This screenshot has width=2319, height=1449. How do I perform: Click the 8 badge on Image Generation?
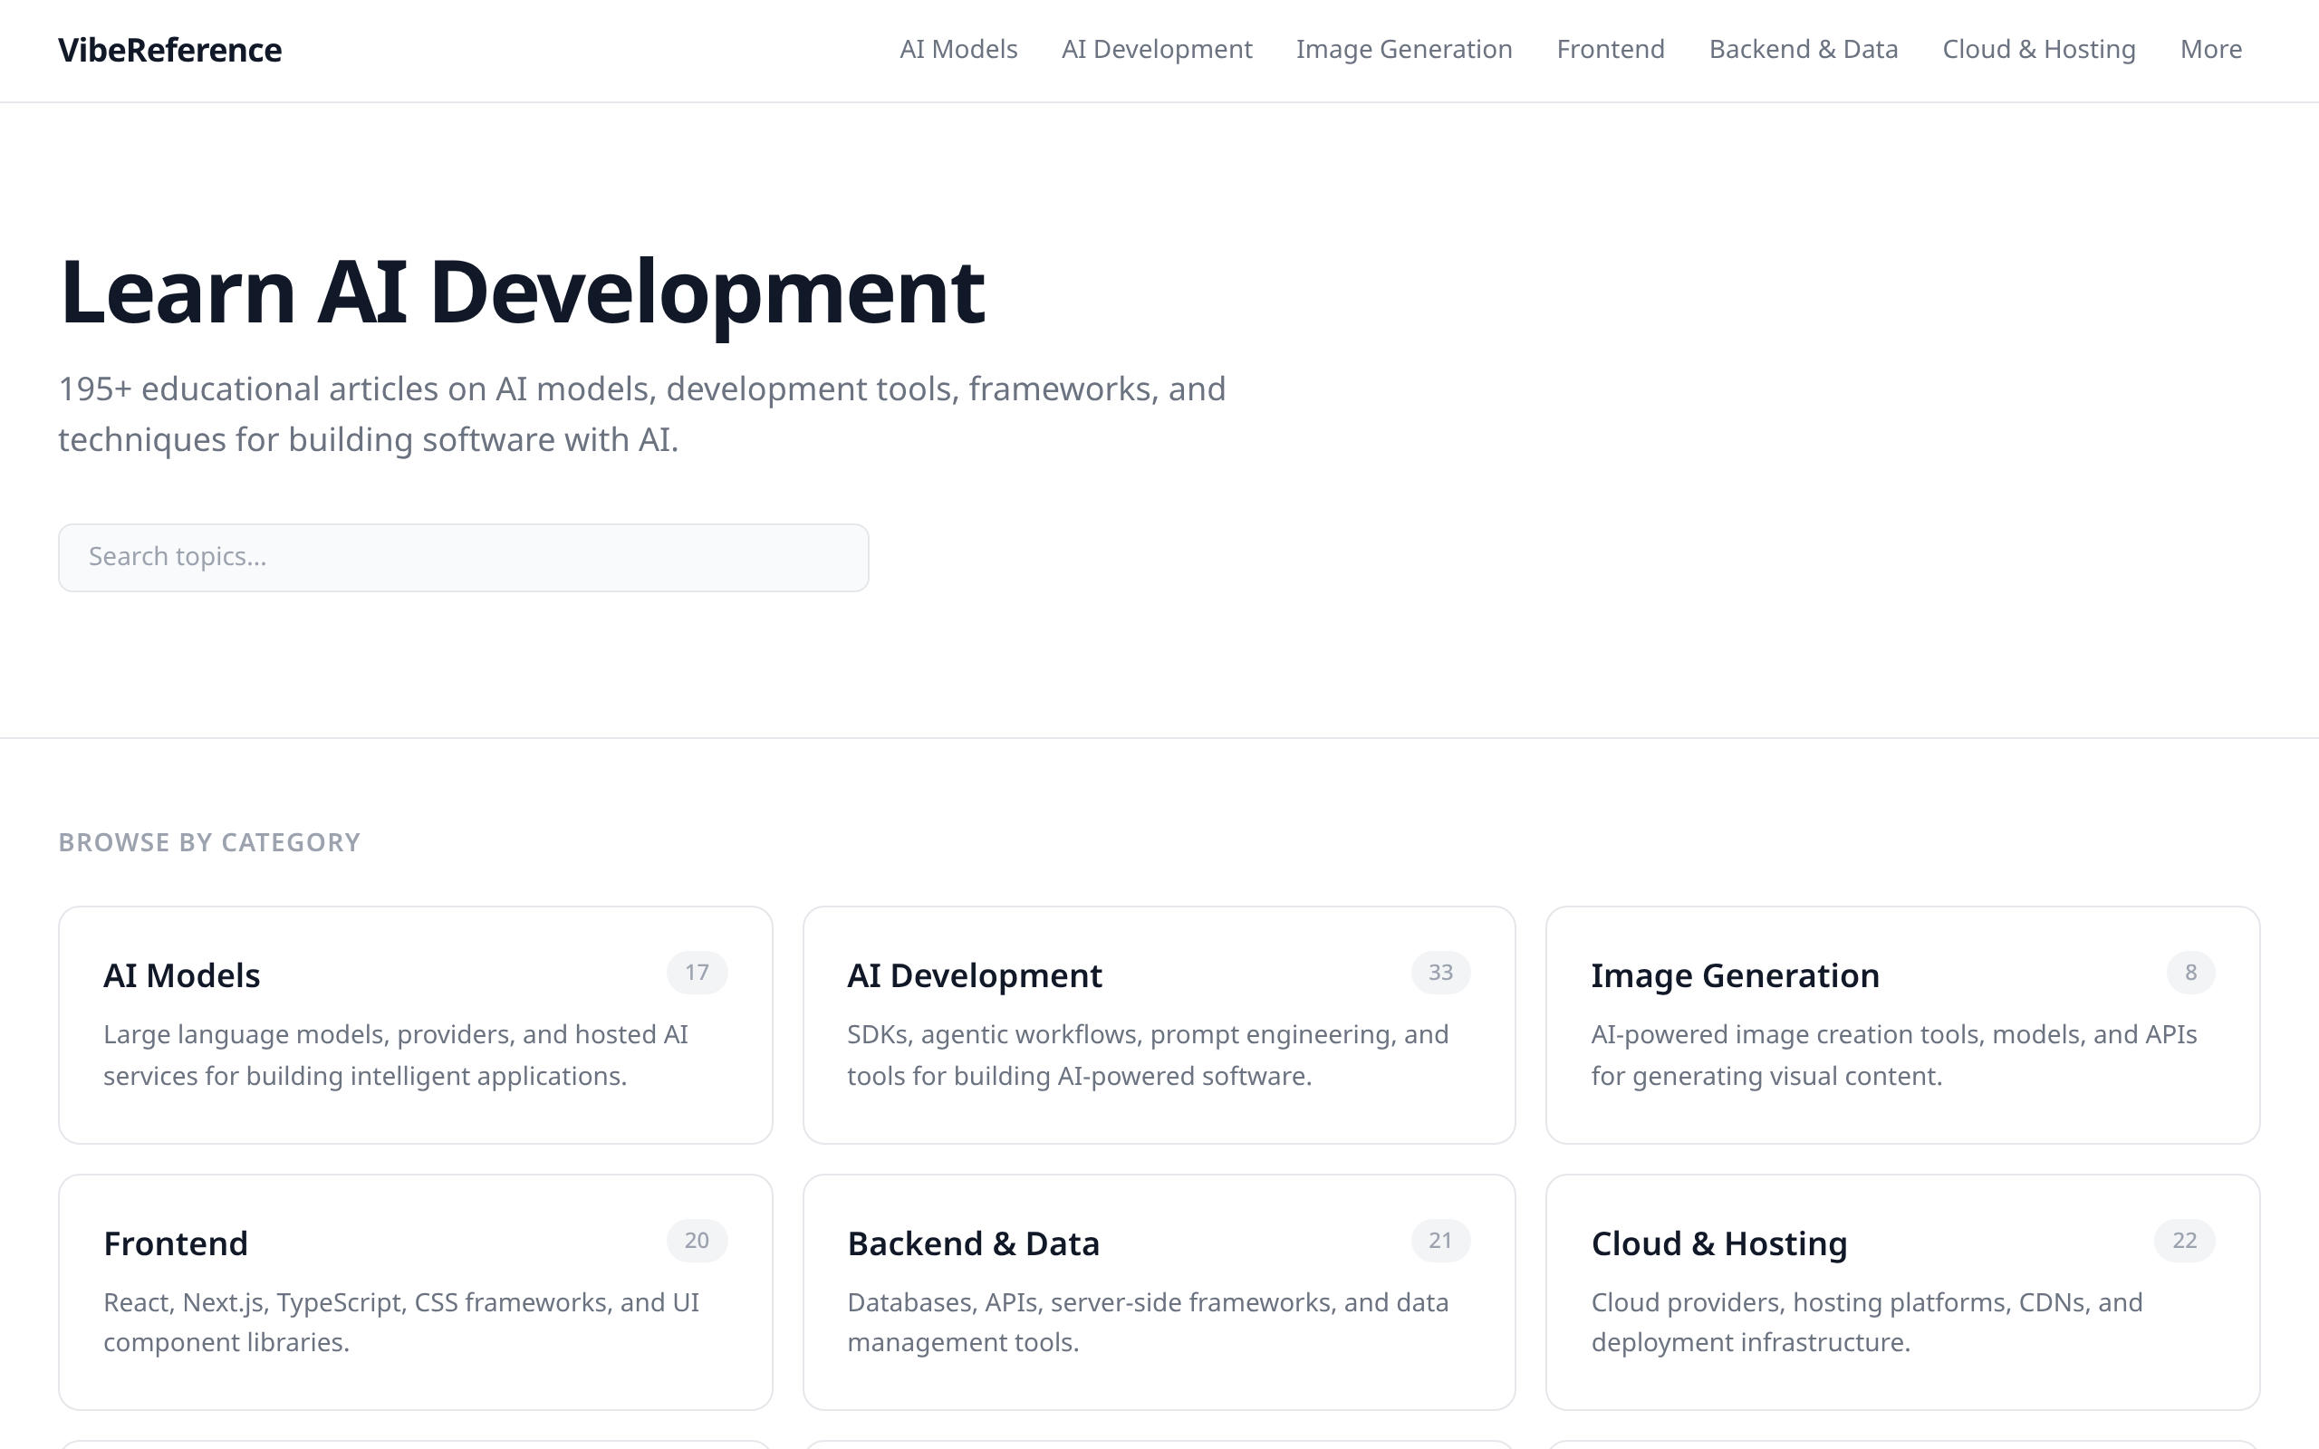[x=2189, y=973]
